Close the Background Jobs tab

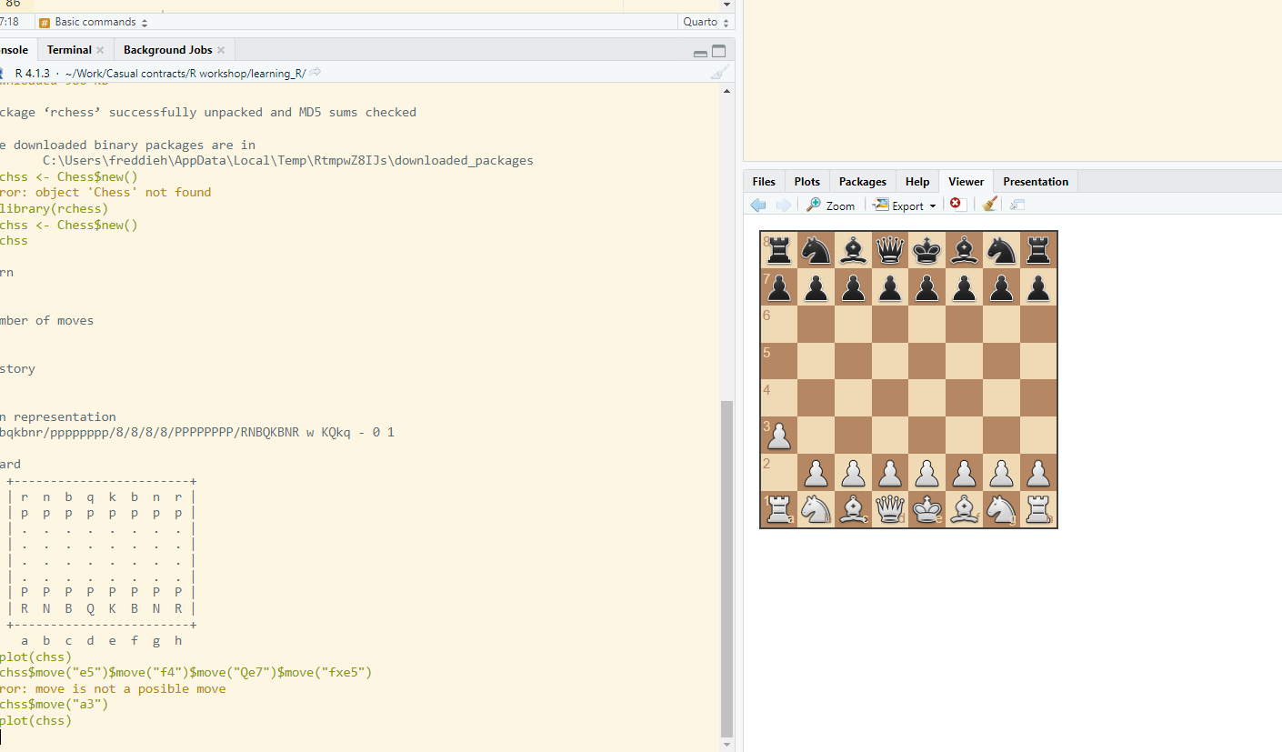pos(221,50)
